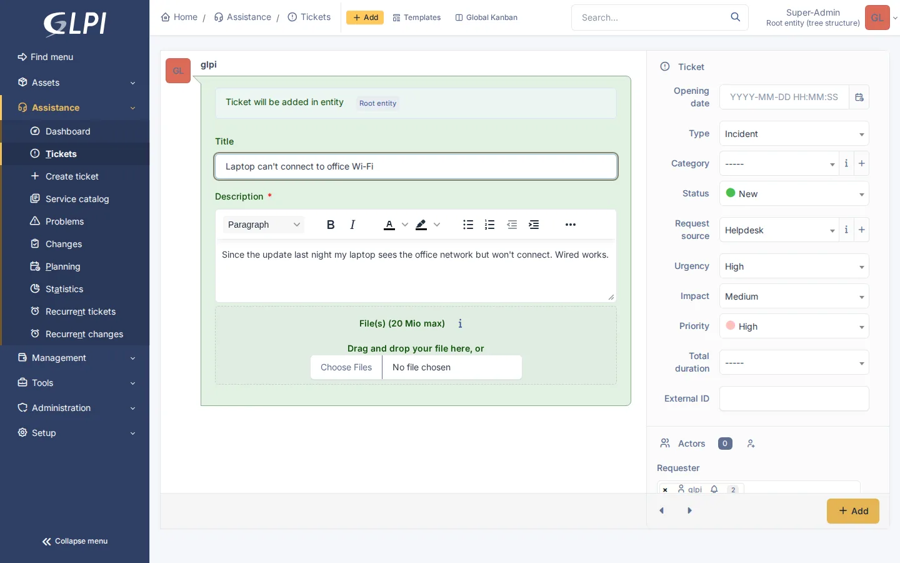Submit ticket with bottom Add button
This screenshot has height=563, width=900.
pyautogui.click(x=853, y=511)
